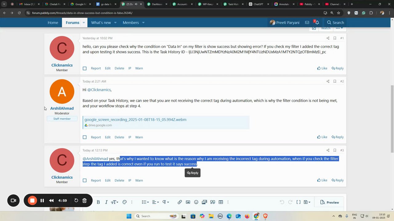Image resolution: width=394 pixels, height=221 pixels.
Task: Rewind the screen recording
Action: [x=51, y=201]
